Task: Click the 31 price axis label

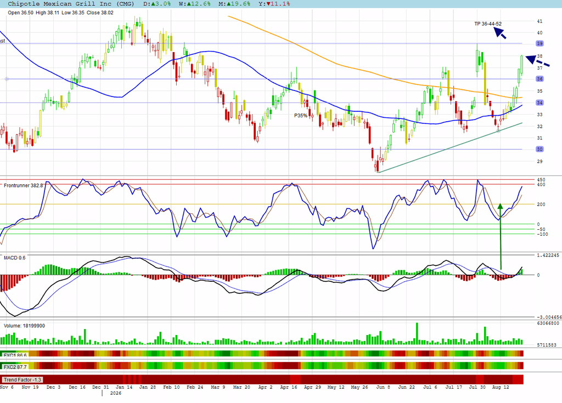Action: pos(539,138)
